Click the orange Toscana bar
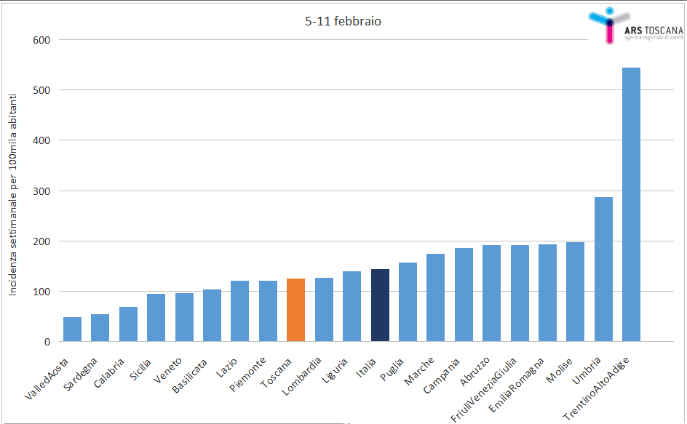 (295, 310)
